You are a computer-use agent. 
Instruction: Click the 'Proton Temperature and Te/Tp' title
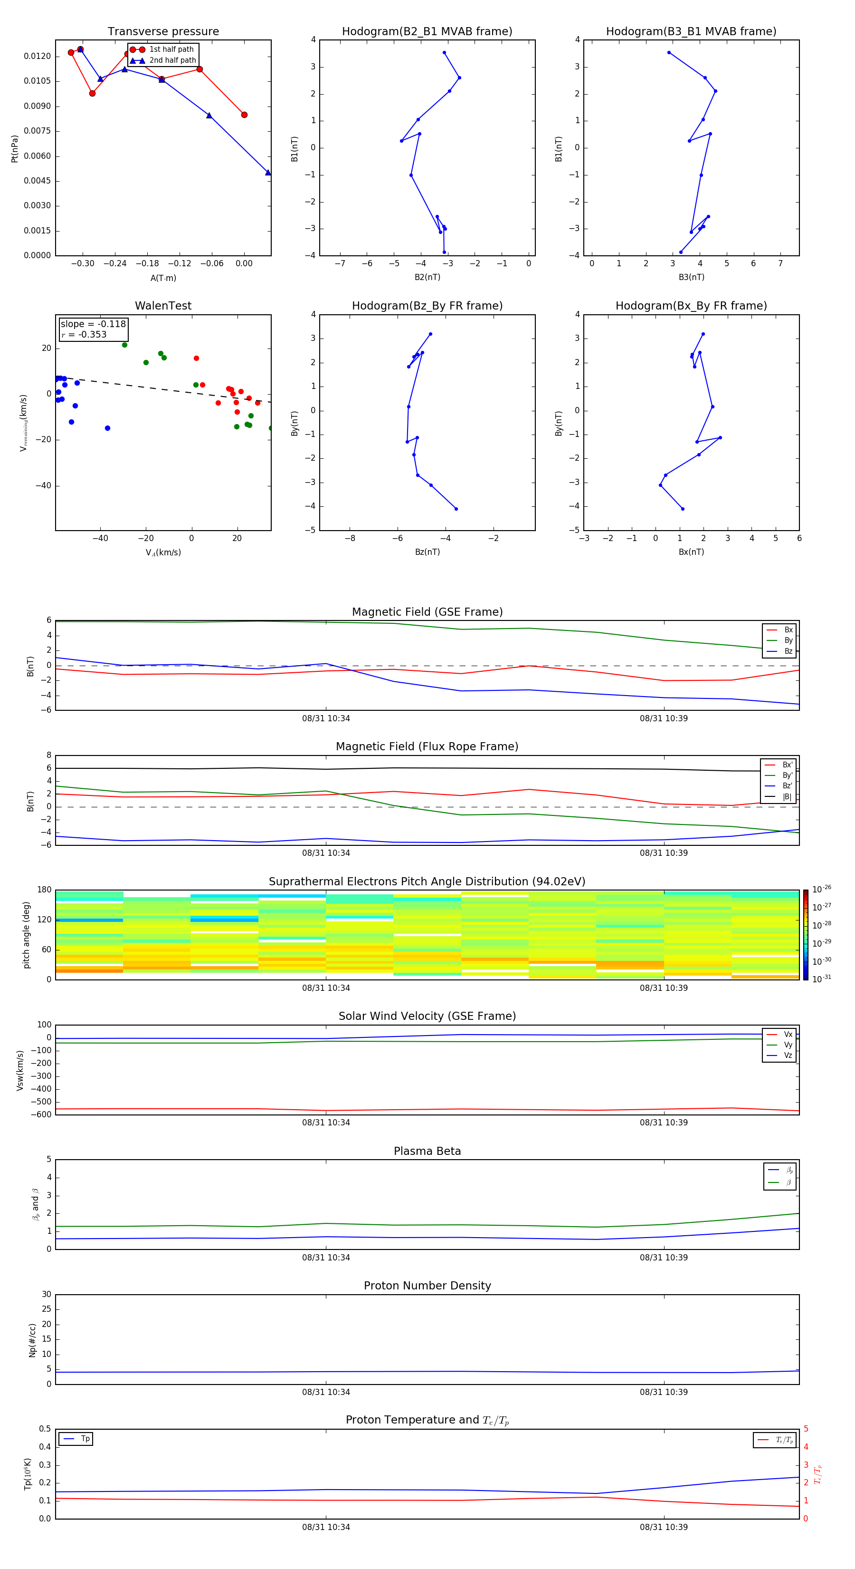point(427,1420)
